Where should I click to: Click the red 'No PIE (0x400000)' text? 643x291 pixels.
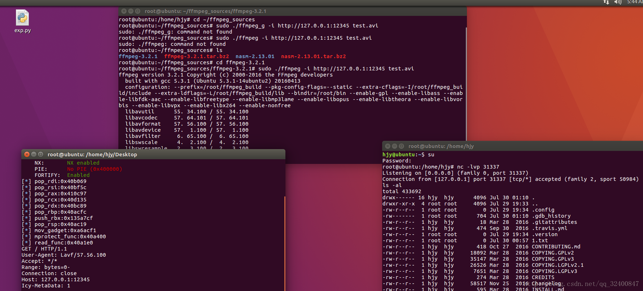[x=95, y=169]
